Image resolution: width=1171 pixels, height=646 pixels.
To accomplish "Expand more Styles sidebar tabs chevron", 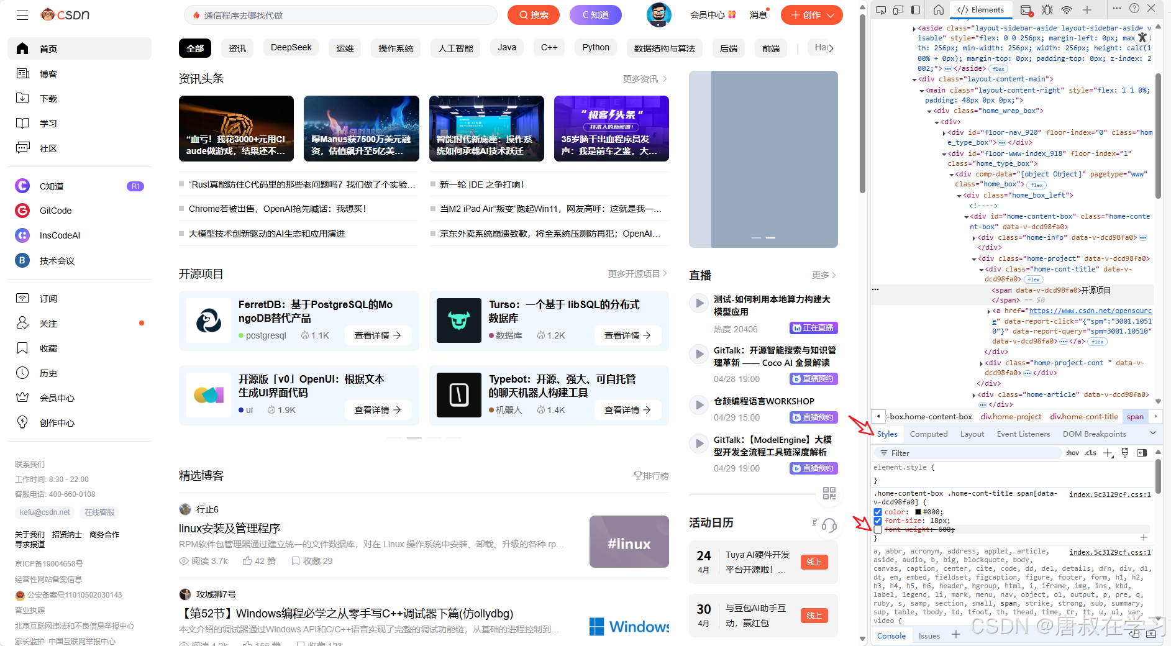I will point(1153,434).
